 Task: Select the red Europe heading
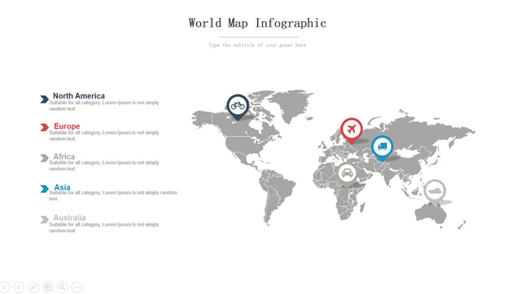click(67, 126)
